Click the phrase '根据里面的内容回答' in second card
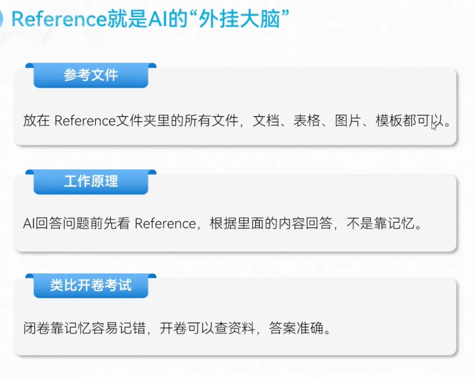The width and height of the screenshot is (475, 378). click(x=271, y=224)
